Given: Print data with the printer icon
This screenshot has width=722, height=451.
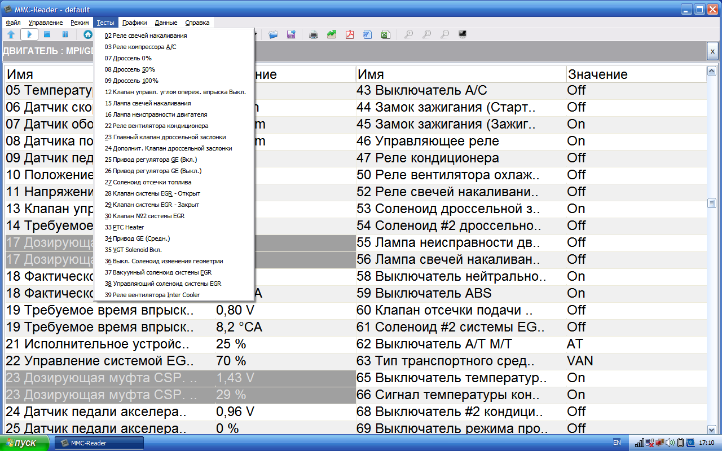Looking at the screenshot, I should tap(314, 34).
